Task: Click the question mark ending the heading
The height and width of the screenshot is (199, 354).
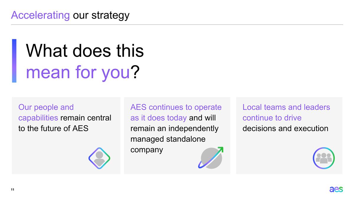Action: click(135, 72)
